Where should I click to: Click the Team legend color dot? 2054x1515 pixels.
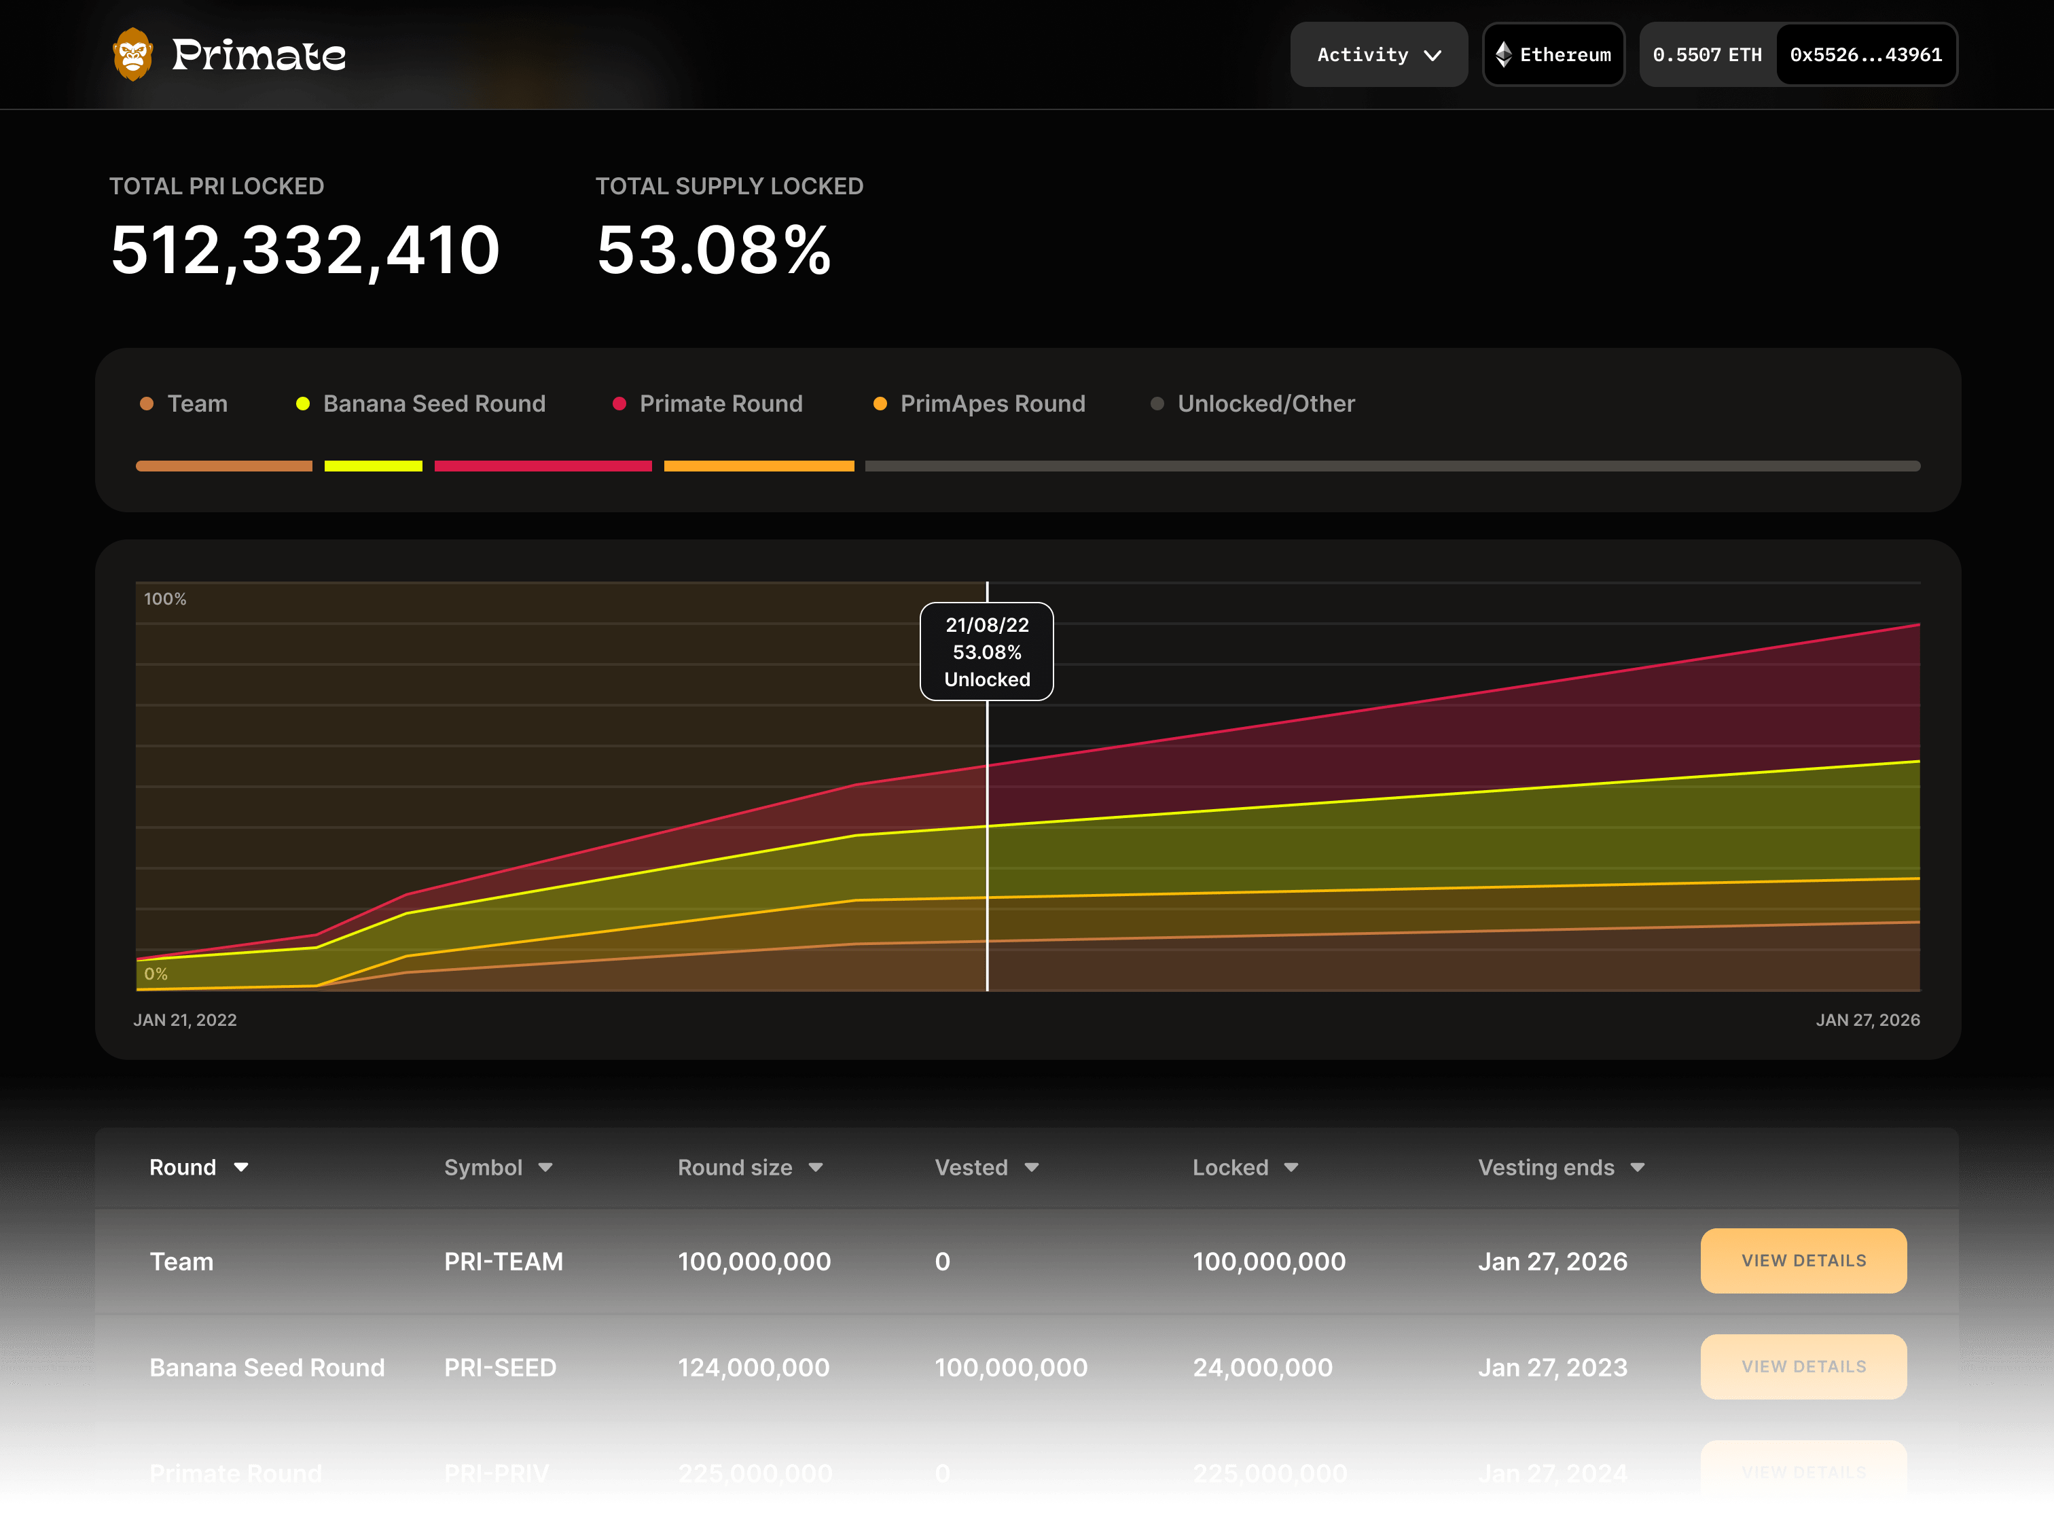147,403
